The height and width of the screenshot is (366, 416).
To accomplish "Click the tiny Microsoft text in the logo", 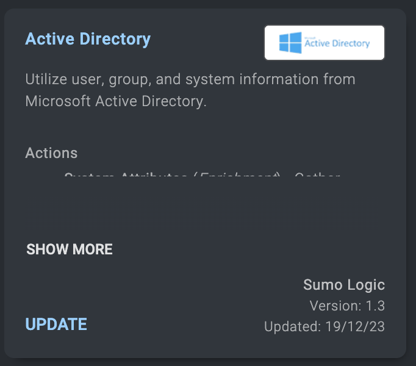I will pos(310,37).
